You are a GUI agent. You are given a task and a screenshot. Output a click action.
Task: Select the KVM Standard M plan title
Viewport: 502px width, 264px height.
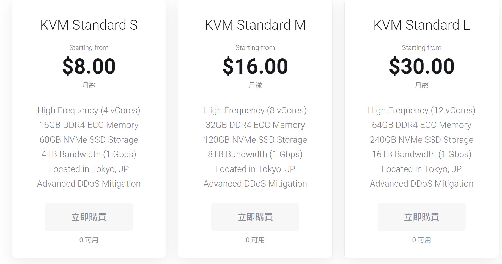click(x=255, y=25)
